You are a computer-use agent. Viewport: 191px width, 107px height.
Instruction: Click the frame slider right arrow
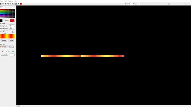185,4
